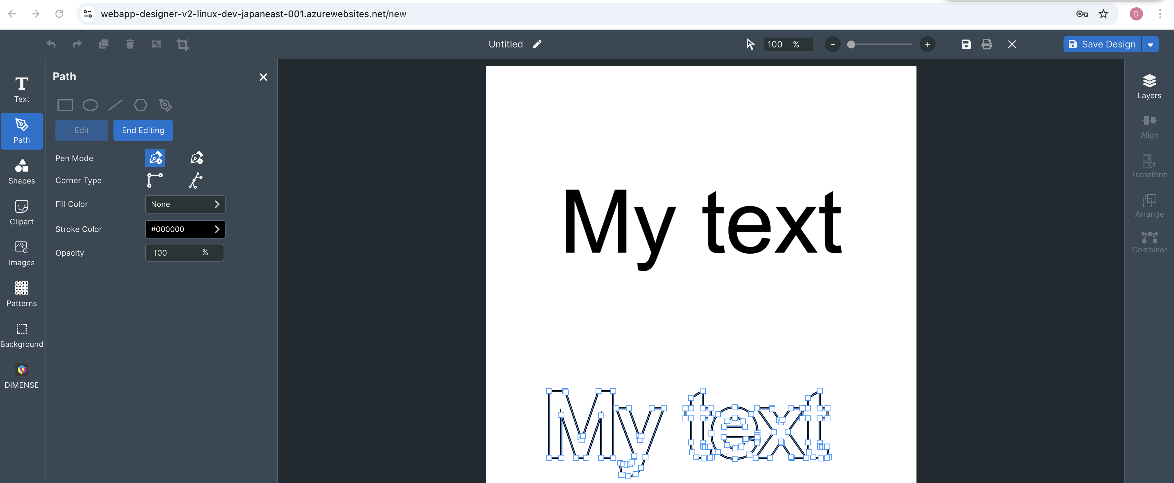Set corner type to sharp corner

(154, 180)
